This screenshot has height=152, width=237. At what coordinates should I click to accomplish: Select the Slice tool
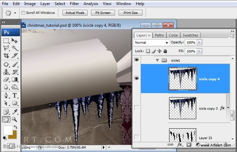click(x=15, y=56)
